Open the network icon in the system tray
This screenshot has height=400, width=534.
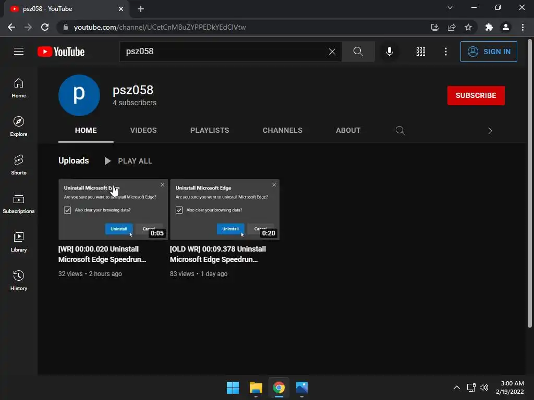(471, 387)
